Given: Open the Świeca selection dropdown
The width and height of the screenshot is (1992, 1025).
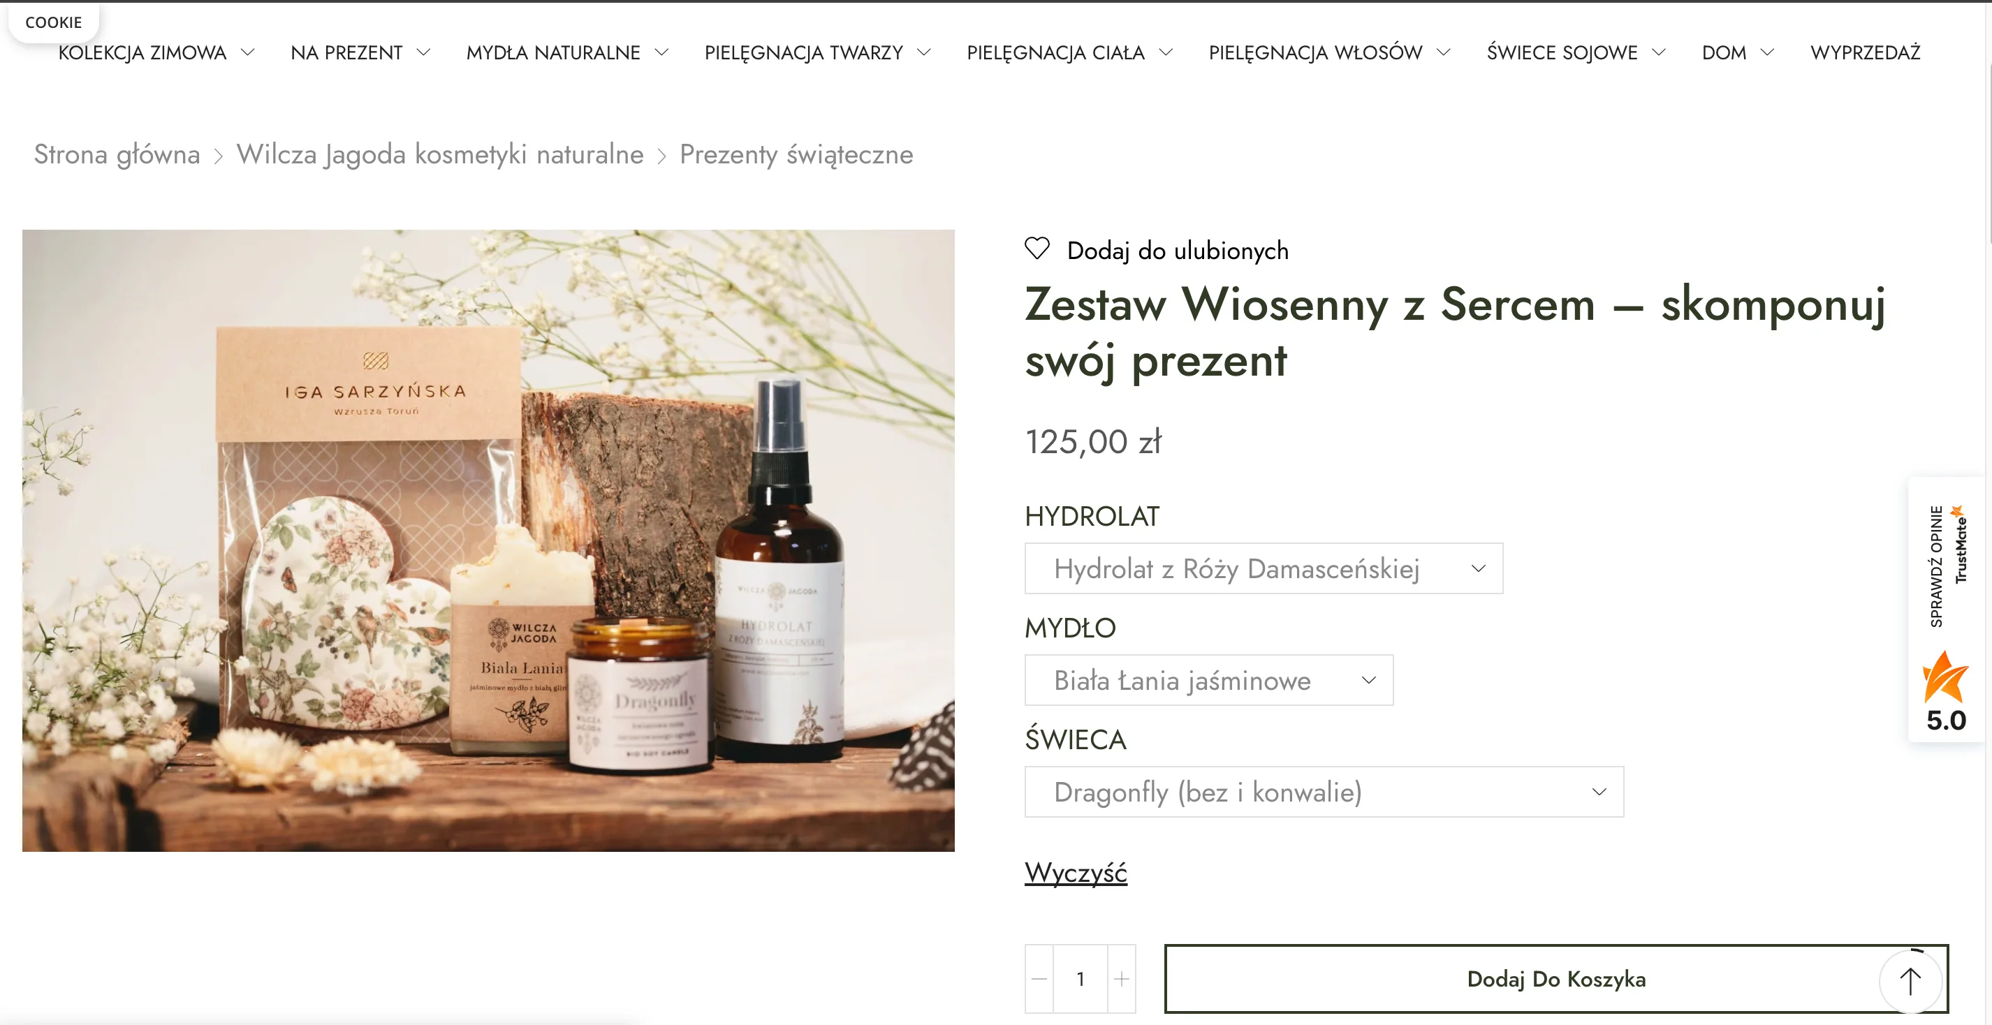Looking at the screenshot, I should (x=1324, y=792).
